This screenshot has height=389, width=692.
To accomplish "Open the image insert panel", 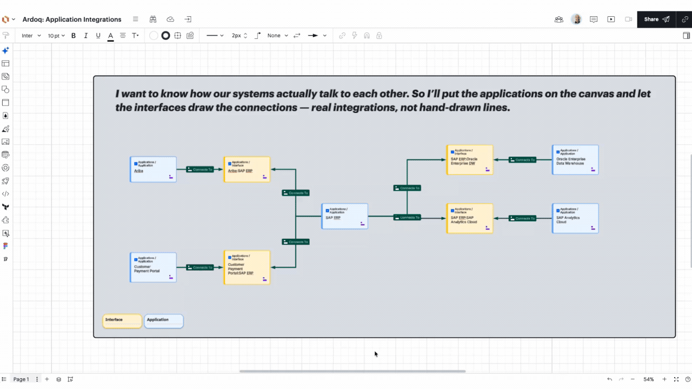I will click(5, 142).
